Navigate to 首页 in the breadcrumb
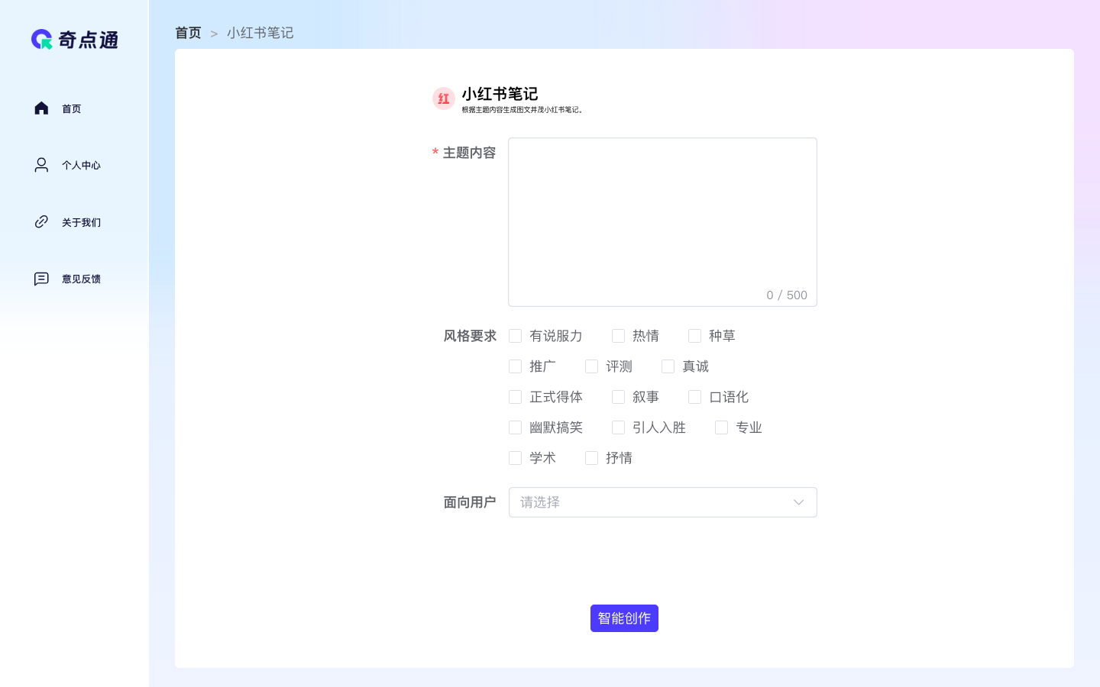This screenshot has width=1100, height=687. point(188,33)
